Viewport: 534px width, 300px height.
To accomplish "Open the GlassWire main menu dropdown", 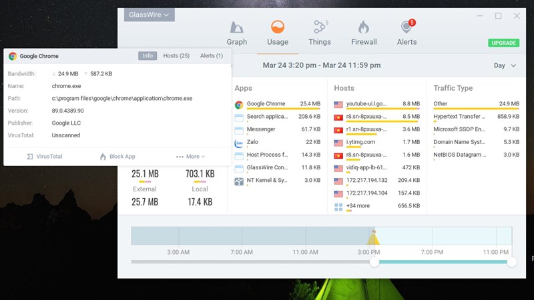I will [x=149, y=15].
